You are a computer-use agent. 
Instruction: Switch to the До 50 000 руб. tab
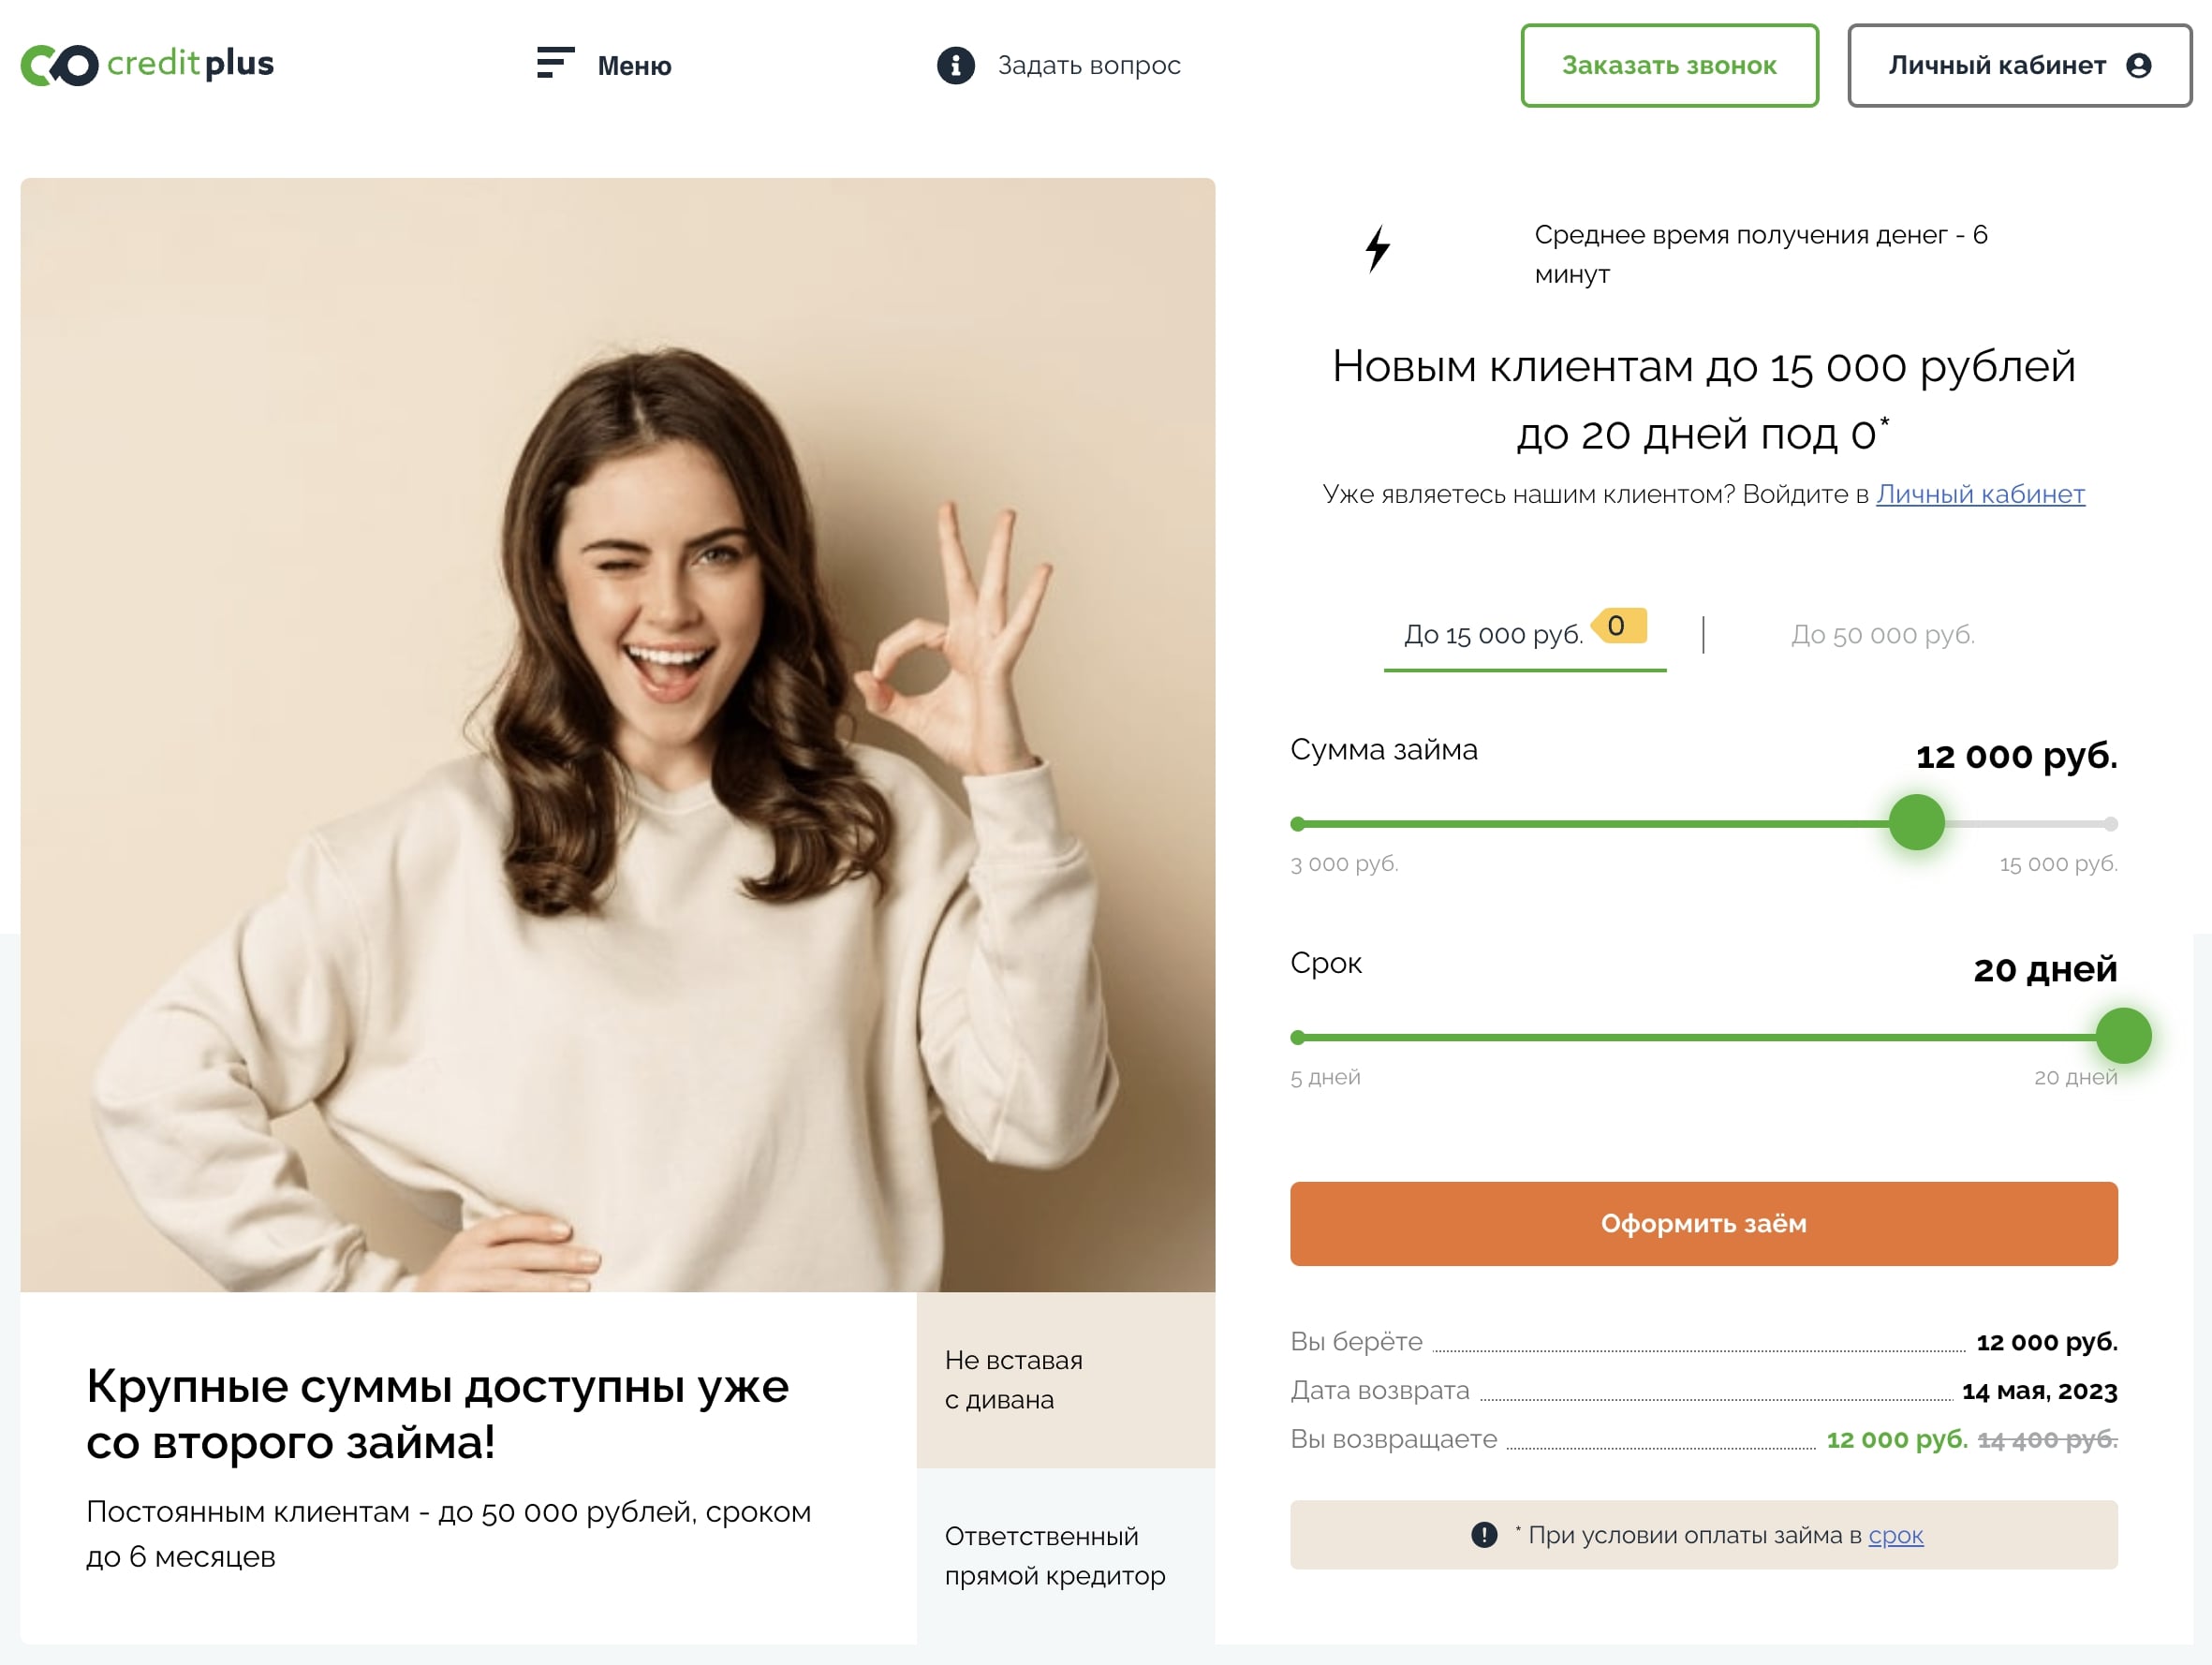tap(1882, 635)
